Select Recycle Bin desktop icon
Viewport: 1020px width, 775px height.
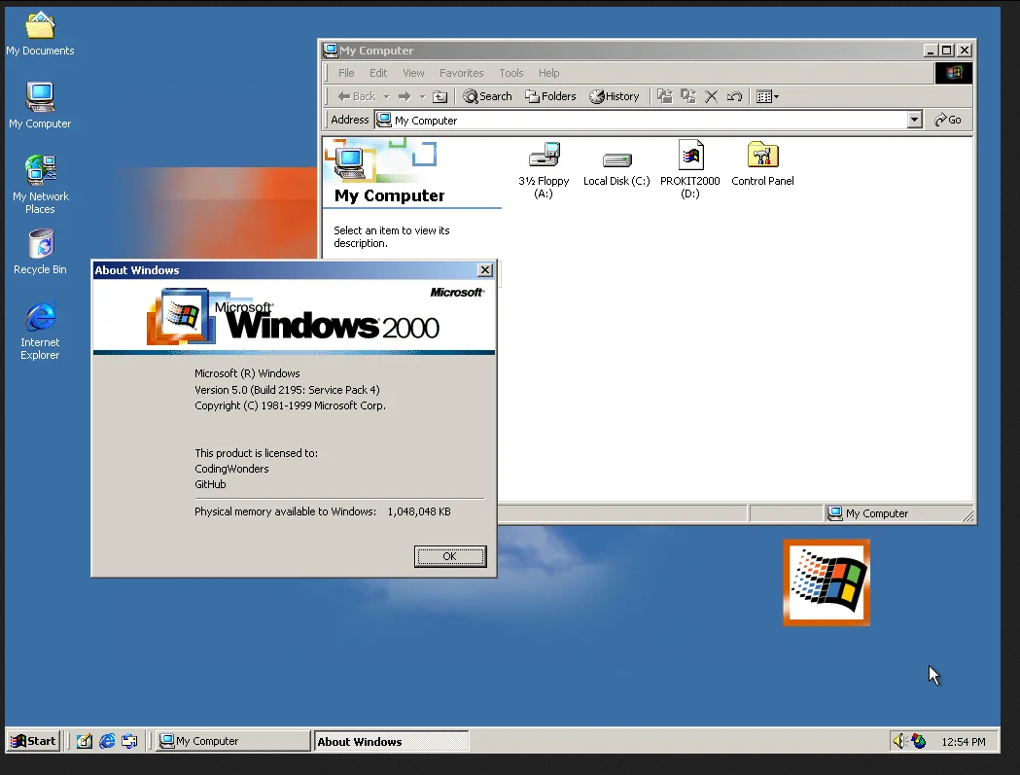[x=40, y=252]
